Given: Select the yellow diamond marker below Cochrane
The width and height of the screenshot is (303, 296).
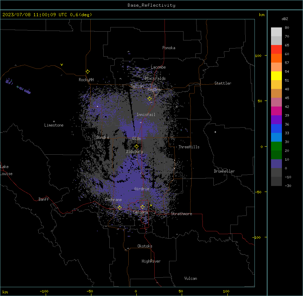Looking at the screenshot, I should coord(120,207).
